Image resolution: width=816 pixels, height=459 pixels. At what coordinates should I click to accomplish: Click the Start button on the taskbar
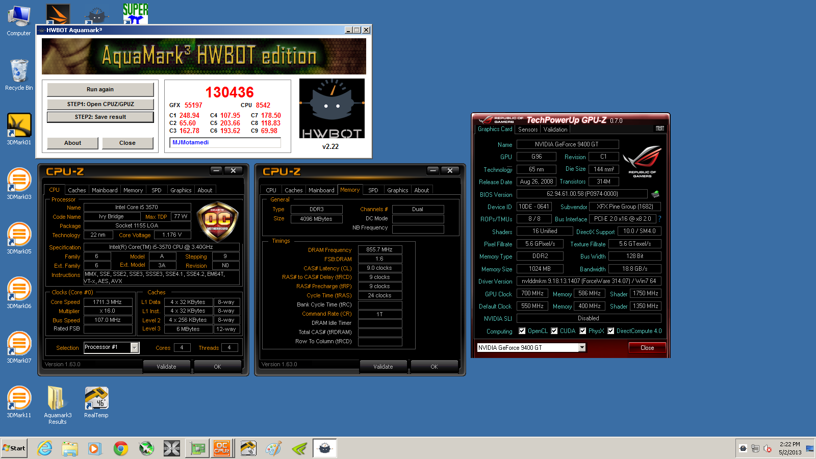tap(14, 448)
